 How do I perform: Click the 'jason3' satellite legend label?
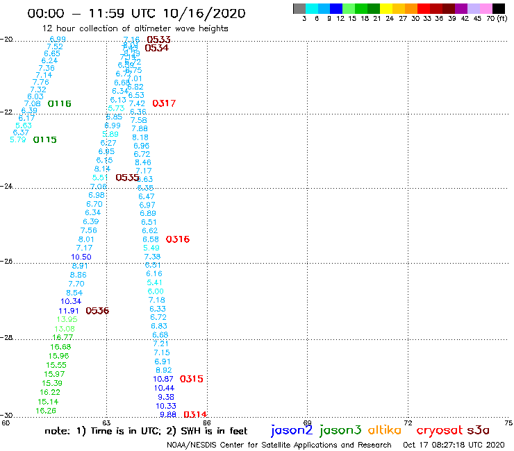click(x=340, y=430)
